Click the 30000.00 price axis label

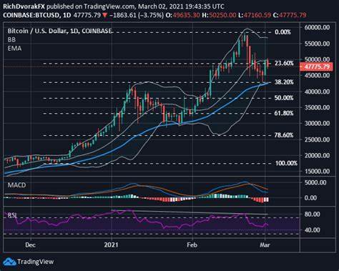click(x=317, y=124)
